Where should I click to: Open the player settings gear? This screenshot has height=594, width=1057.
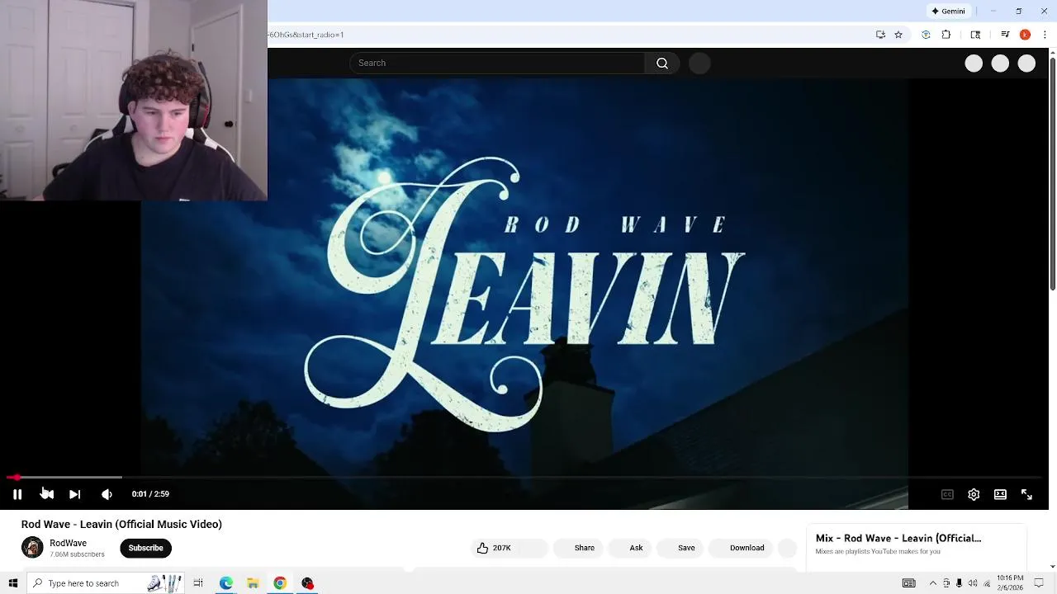click(x=974, y=494)
